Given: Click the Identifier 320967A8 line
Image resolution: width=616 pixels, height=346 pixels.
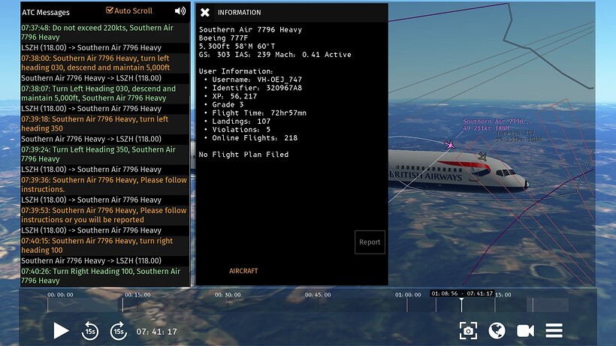Looking at the screenshot, I should 256,88.
